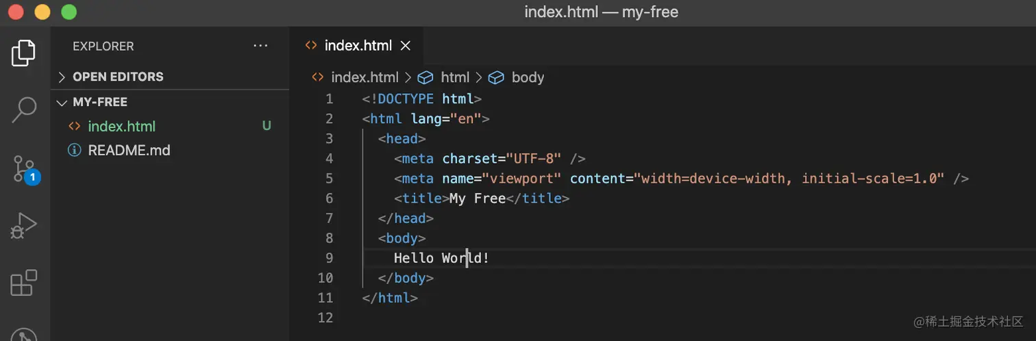This screenshot has height=341, width=1036.
Task: Open the Extensions view icon
Action: (24, 282)
